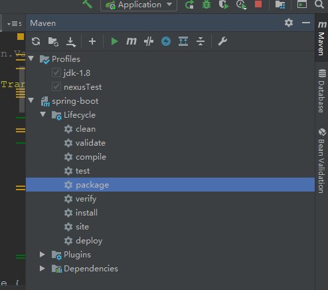Hide the Maven tool window
Image resolution: width=328 pixels, height=290 pixels.
[306, 23]
